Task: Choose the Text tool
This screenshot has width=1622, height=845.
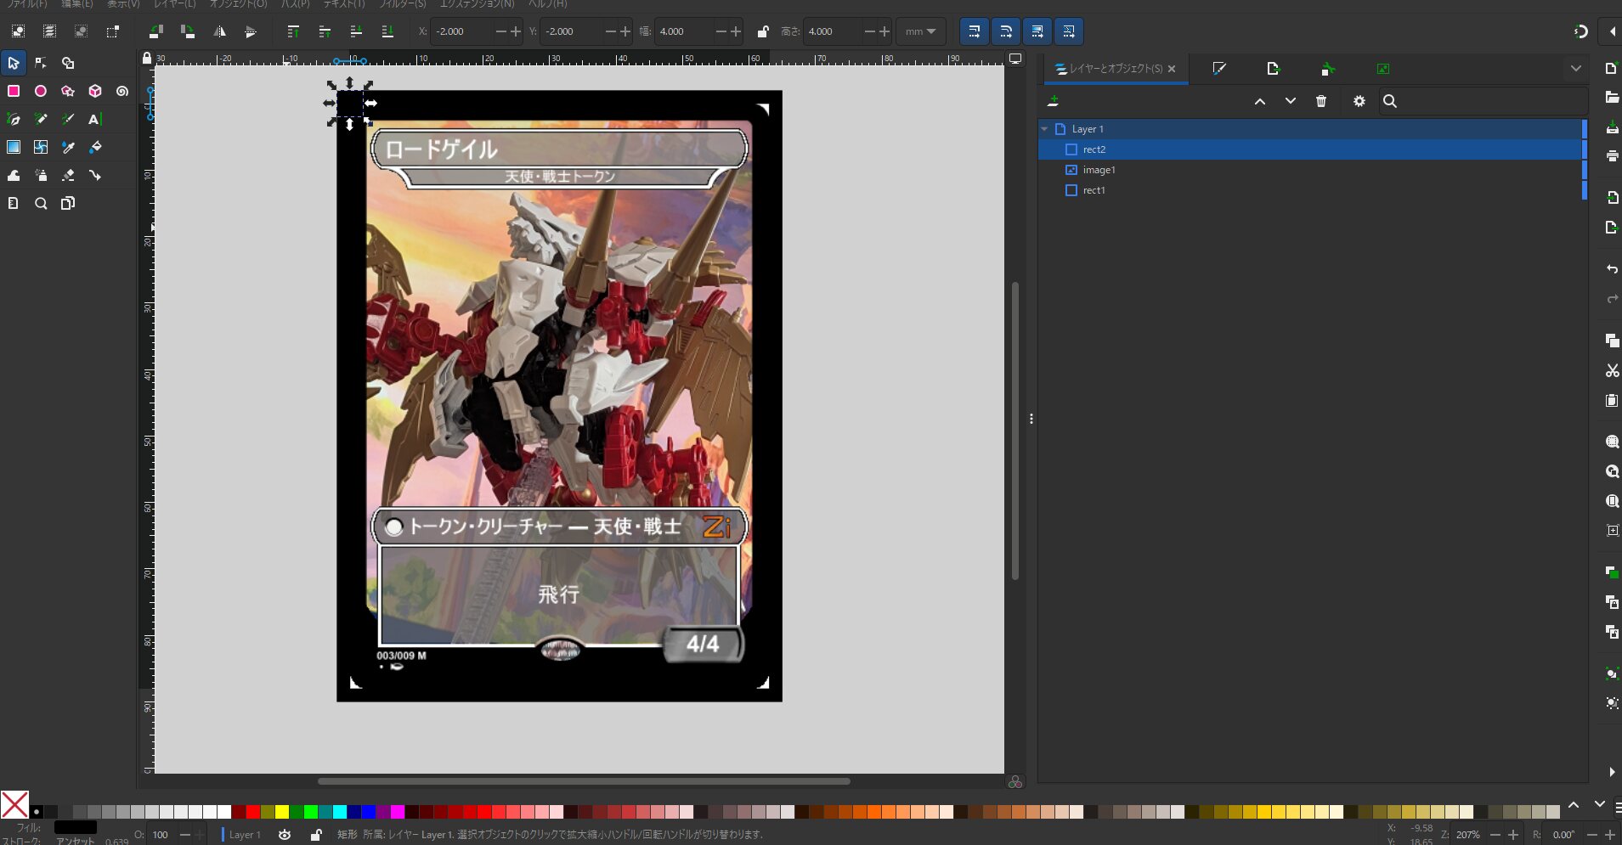Action: (94, 119)
